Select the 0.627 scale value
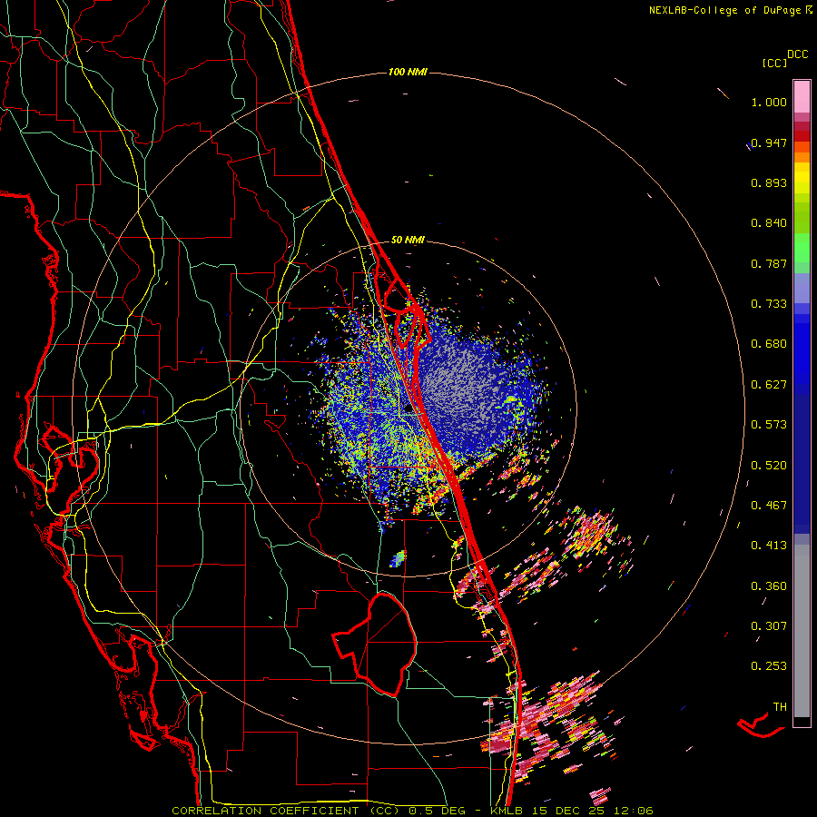This screenshot has height=817, width=817. 769,385
